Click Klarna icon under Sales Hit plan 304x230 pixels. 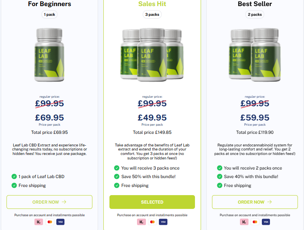tap(141, 222)
